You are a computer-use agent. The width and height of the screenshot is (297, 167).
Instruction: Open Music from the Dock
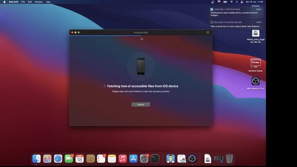click(123, 159)
